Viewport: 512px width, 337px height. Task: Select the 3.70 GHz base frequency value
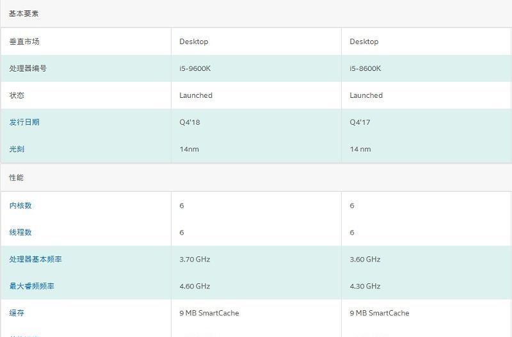195,260
